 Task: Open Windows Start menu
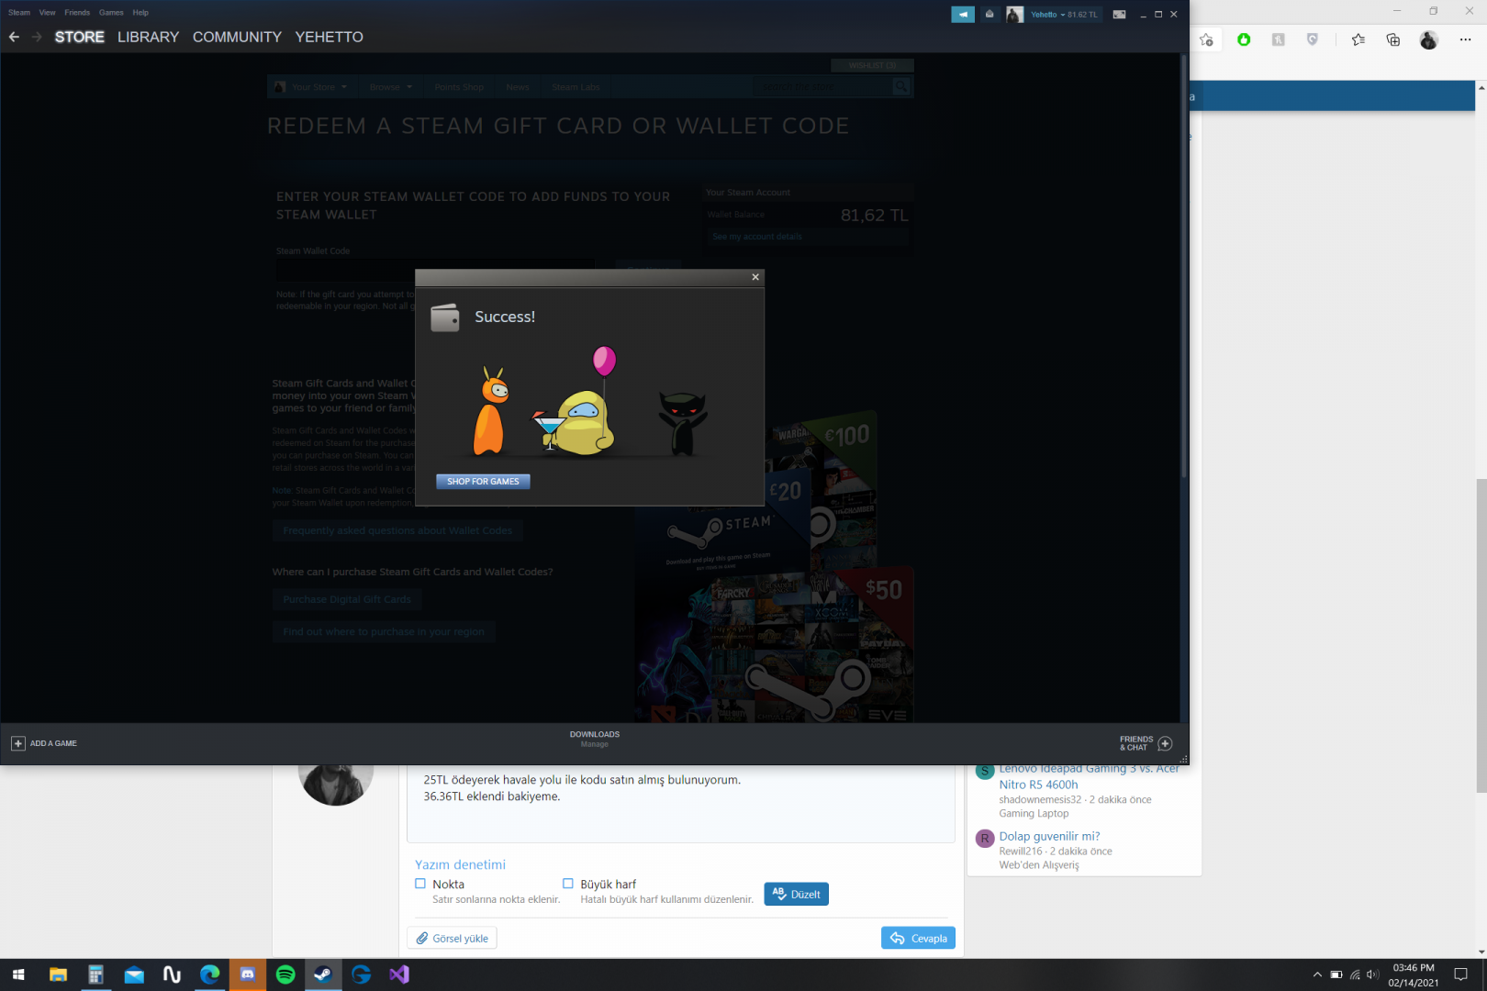point(18,974)
